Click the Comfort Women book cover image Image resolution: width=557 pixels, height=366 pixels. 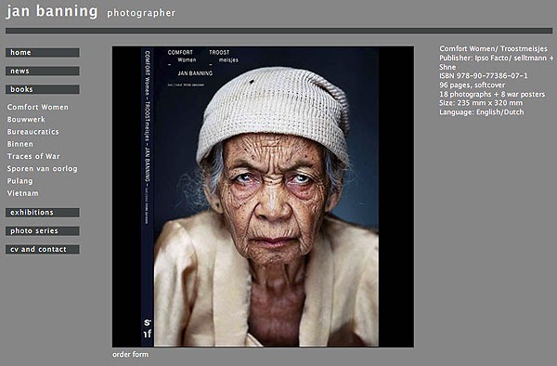coord(263,197)
